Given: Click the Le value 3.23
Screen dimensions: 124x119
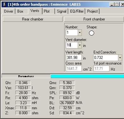Looking at the screenshot, I should (23, 103).
